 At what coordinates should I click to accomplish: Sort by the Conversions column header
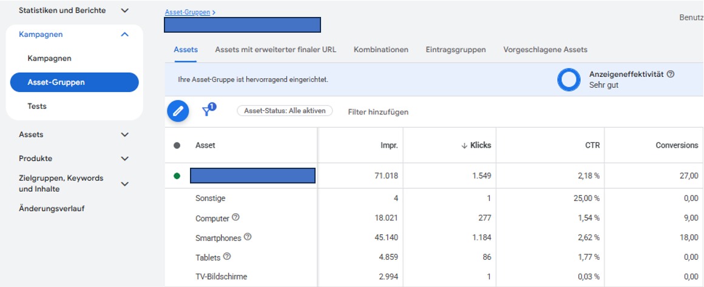677,145
